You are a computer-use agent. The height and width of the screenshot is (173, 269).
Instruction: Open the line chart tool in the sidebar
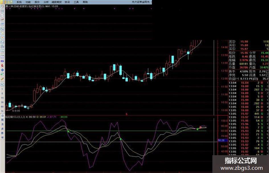(x=2, y=15)
